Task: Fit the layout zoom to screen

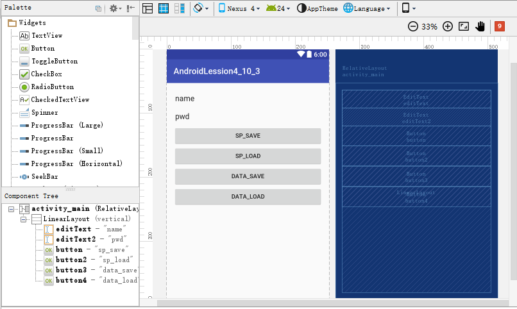Action: (x=464, y=26)
